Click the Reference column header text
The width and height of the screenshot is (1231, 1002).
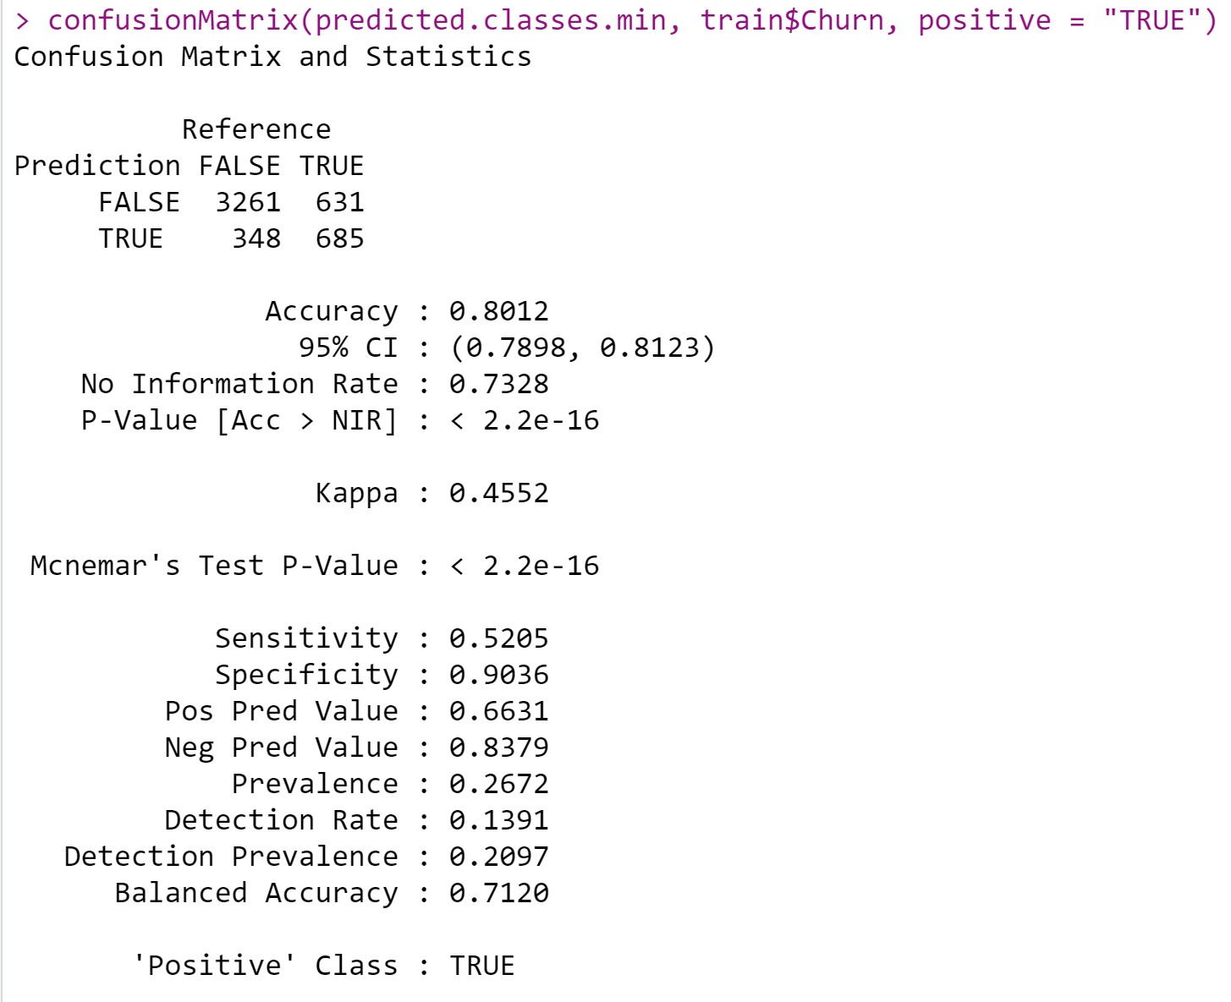(x=256, y=129)
